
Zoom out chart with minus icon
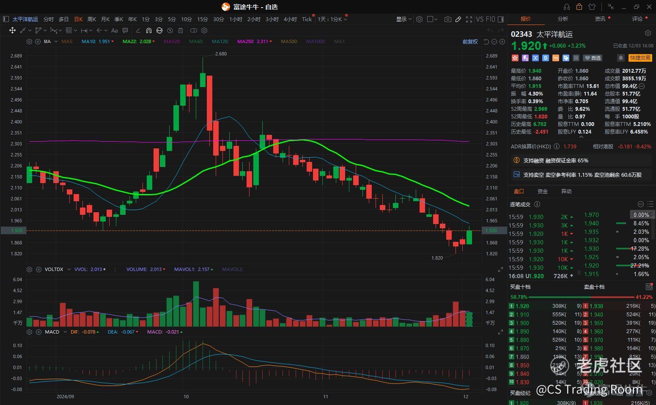point(494,41)
